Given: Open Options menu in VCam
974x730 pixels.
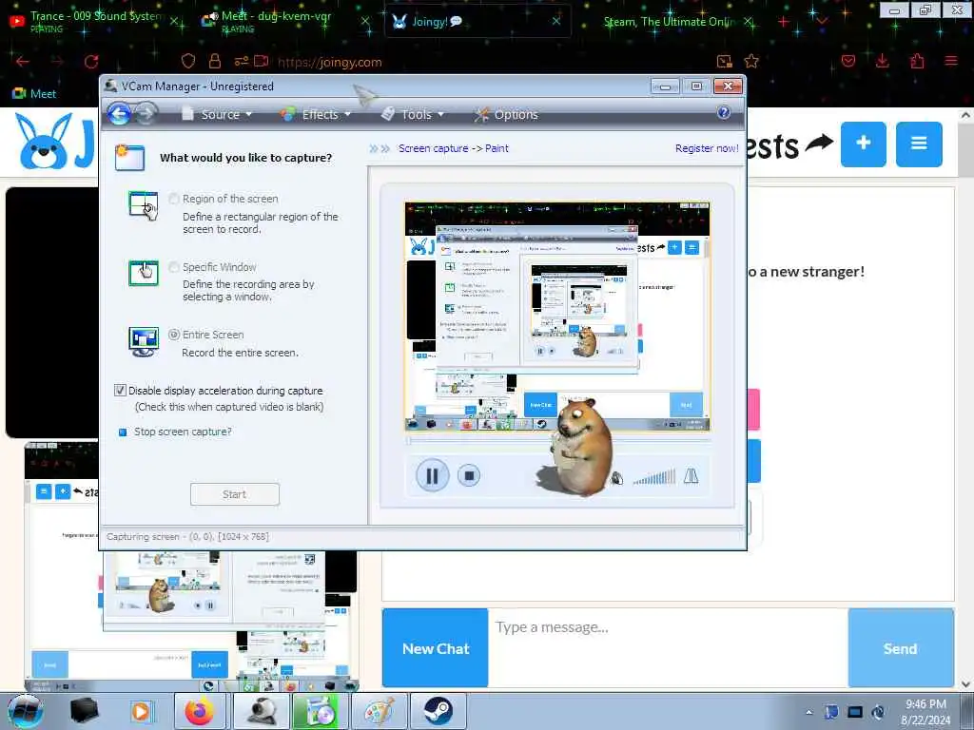Looking at the screenshot, I should click(507, 114).
